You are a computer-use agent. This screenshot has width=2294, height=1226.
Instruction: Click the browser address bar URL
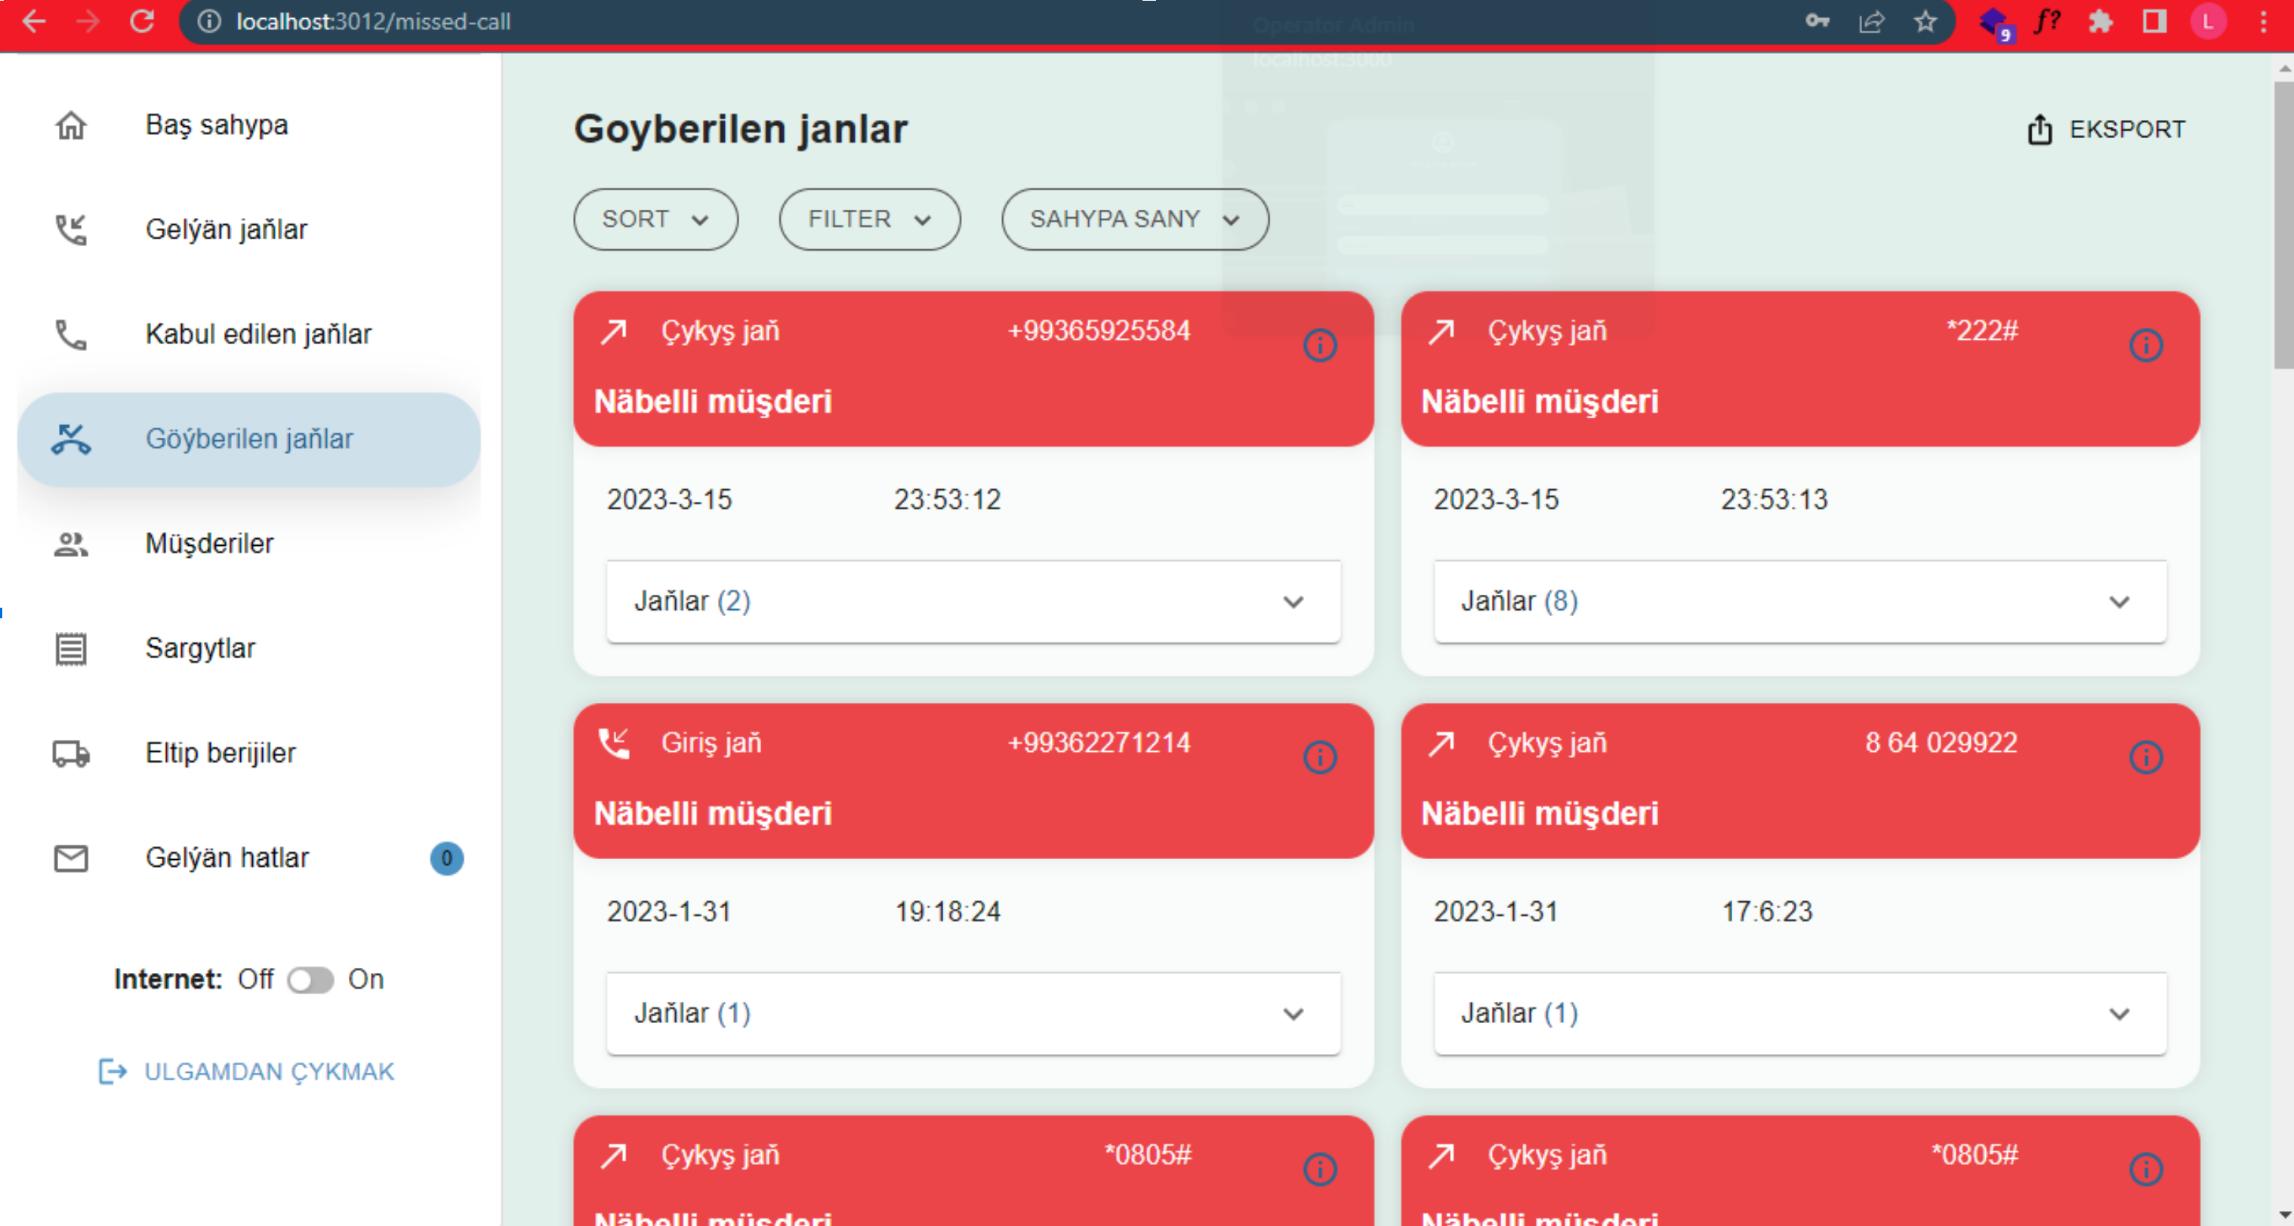point(373,21)
